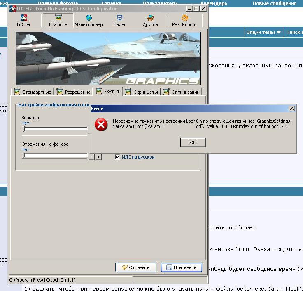This screenshot has height=291, width=303.
Task: Open the Рез. Копир. backup icon
Action: coord(184,21)
